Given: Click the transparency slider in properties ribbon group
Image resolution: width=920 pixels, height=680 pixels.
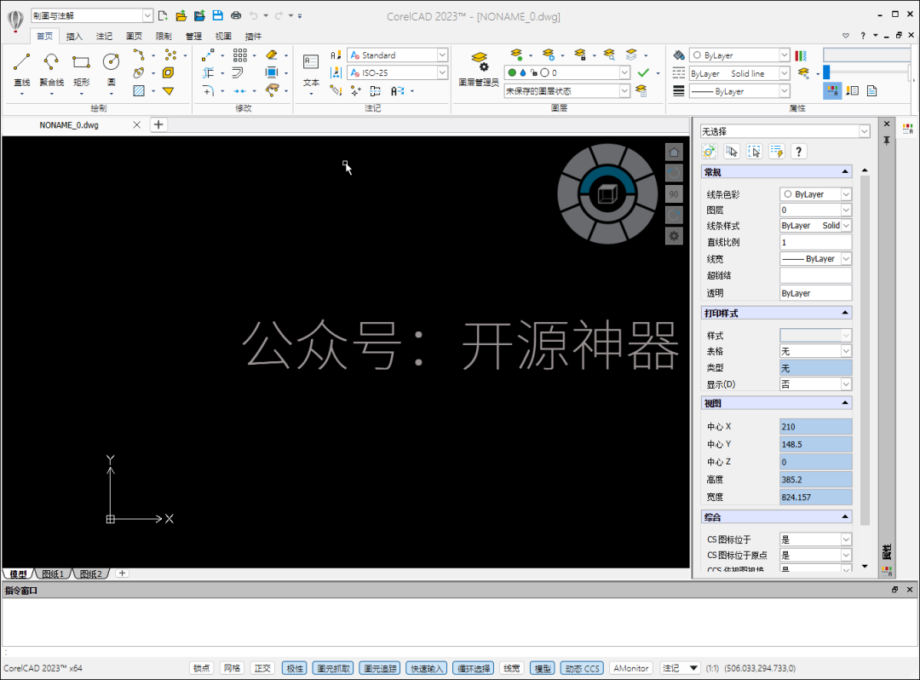Looking at the screenshot, I should [866, 72].
